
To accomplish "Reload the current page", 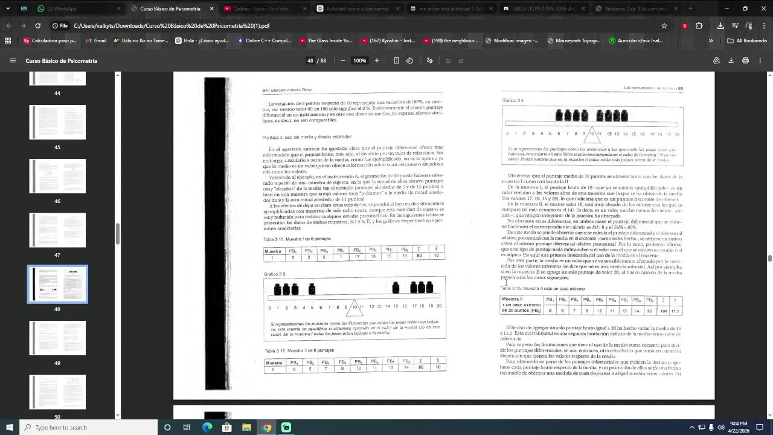I will (37, 25).
